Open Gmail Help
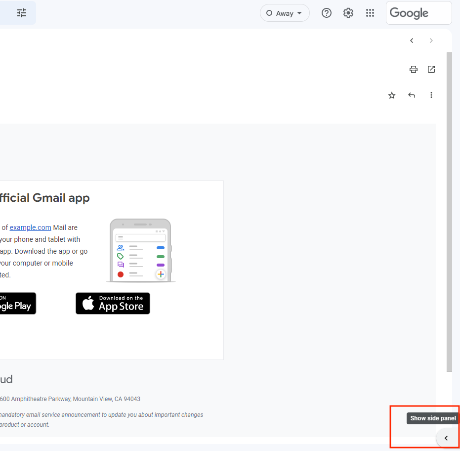Image resolution: width=460 pixels, height=451 pixels. pos(326,13)
